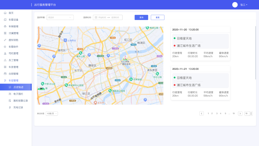Select the 电子围栏 submenu item
The width and height of the screenshot is (259, 146).
(16, 94)
